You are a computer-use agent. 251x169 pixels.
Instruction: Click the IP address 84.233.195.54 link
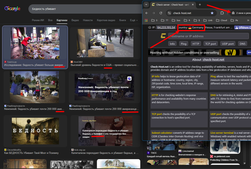pyautogui.click(x=166, y=27)
